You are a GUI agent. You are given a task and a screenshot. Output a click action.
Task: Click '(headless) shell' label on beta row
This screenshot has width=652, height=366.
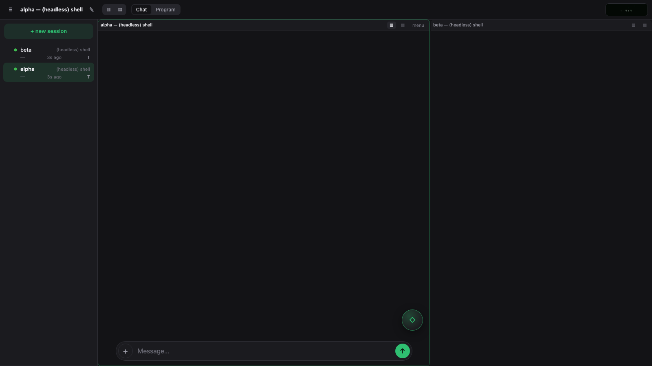pos(73,50)
